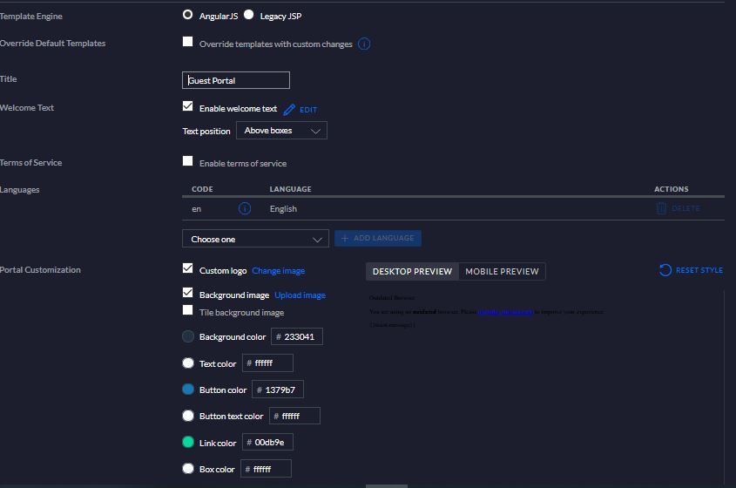Click the info icon beside language code en
Image resolution: width=736 pixels, height=488 pixels.
coord(245,209)
